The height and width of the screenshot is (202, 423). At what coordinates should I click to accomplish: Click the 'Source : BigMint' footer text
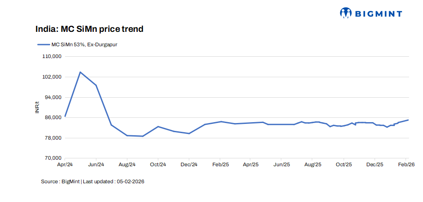60,181
